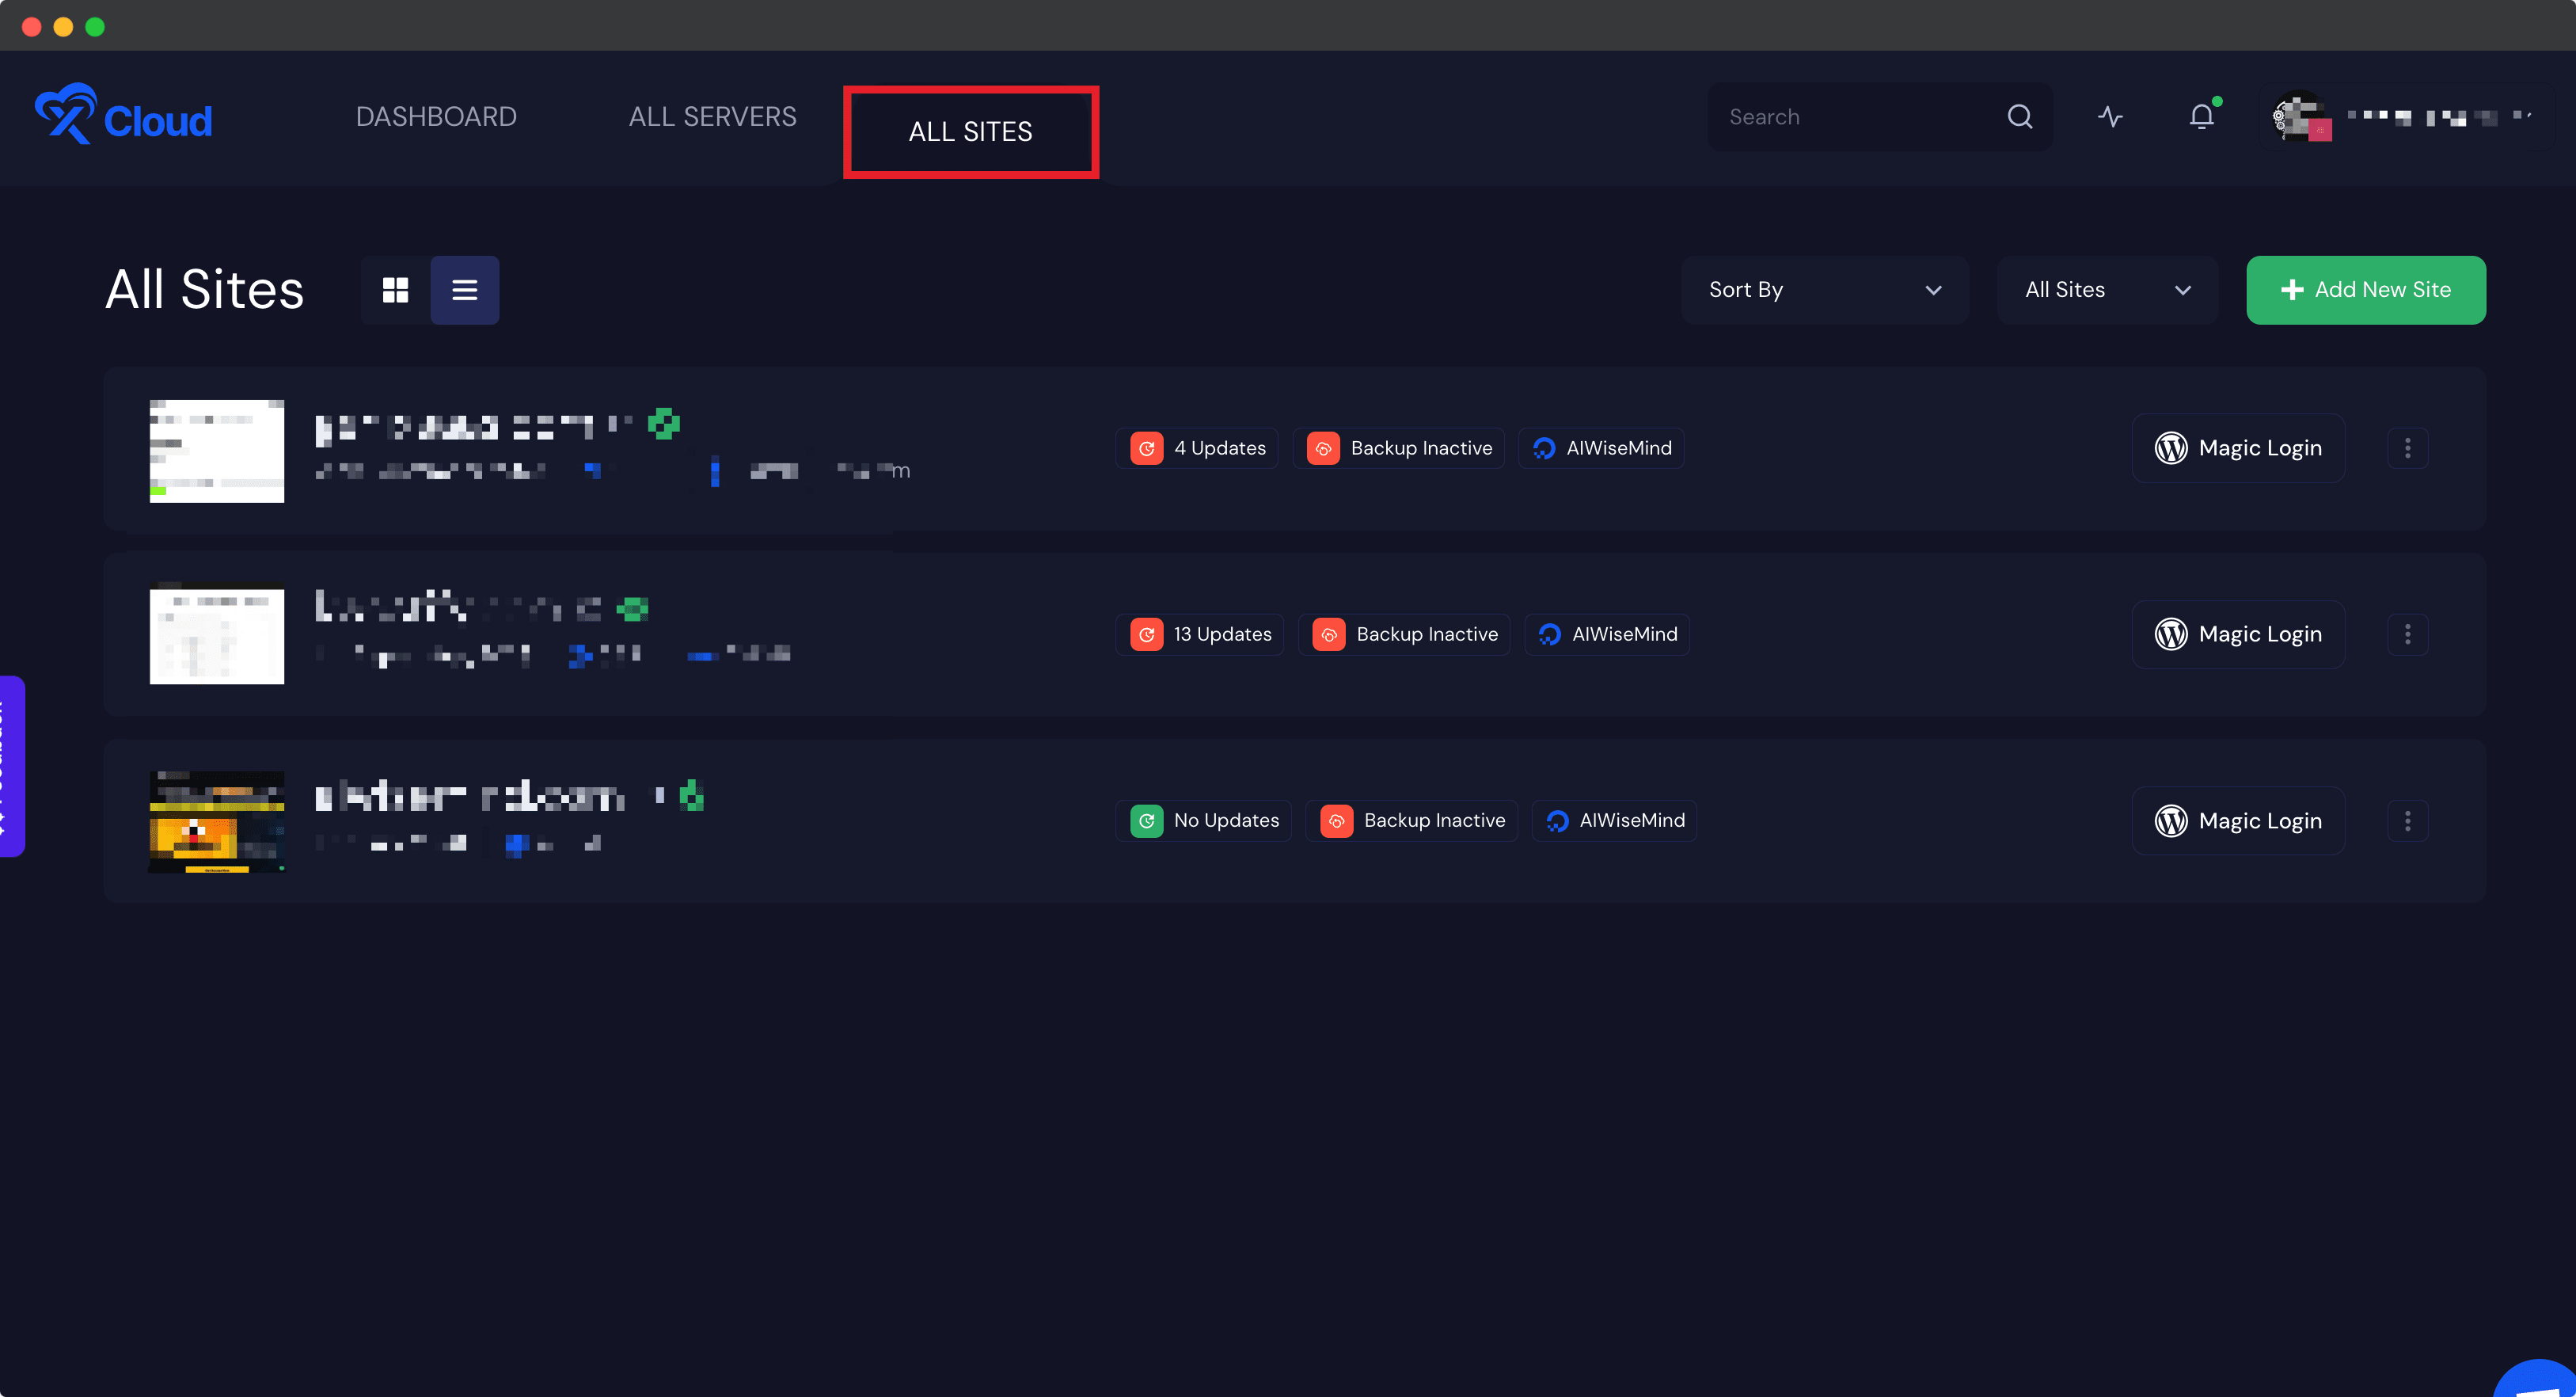Click the xCloud logo
The image size is (2576, 1397).
point(123,116)
